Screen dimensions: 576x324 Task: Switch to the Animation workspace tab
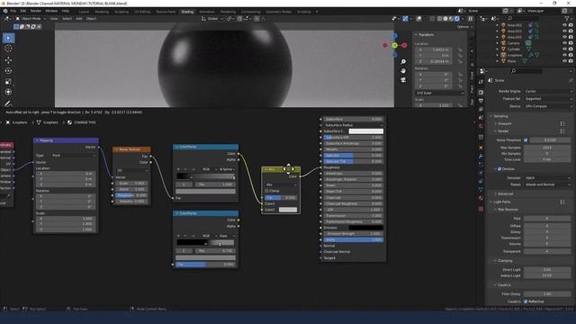207,12
